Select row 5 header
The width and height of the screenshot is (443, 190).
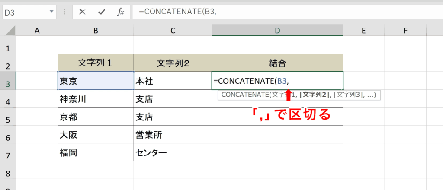coord(8,117)
